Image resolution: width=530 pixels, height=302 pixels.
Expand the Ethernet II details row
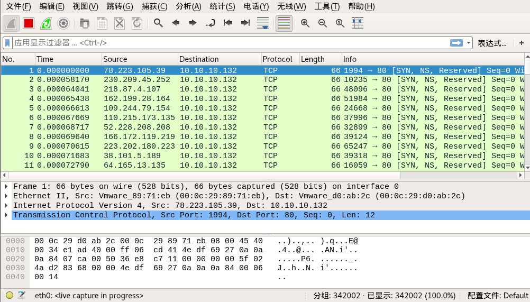6,196
